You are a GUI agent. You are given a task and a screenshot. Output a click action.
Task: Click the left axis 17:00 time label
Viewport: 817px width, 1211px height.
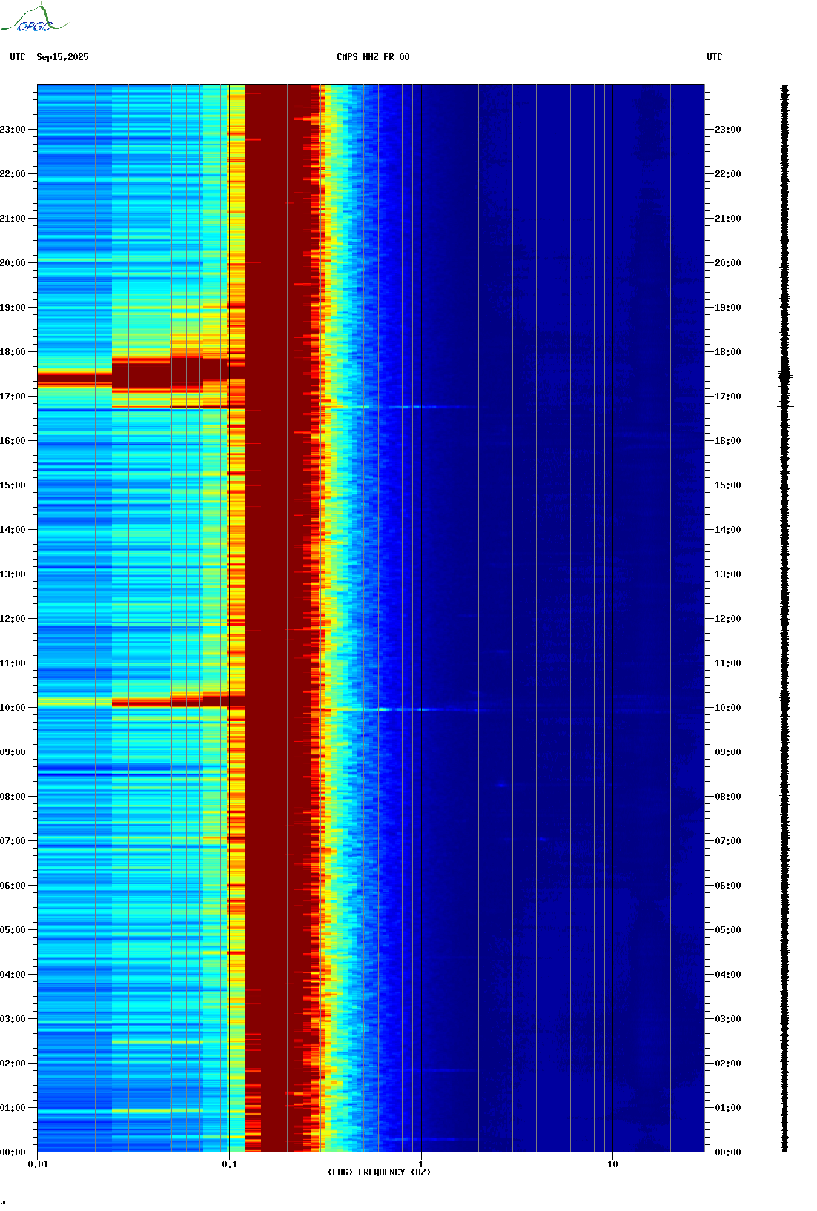(x=13, y=397)
